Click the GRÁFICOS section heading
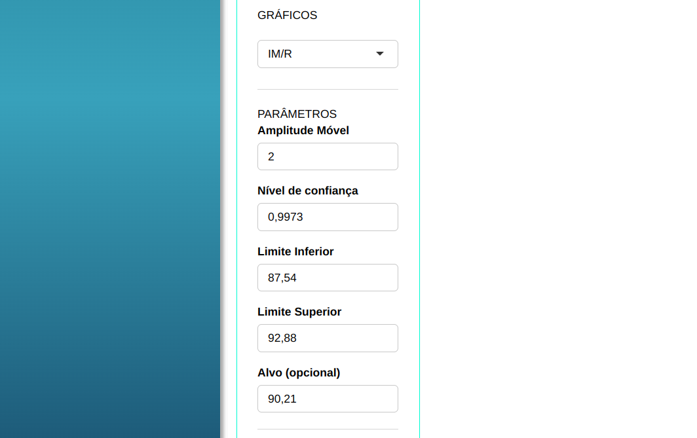This screenshot has width=697, height=438. (x=287, y=15)
